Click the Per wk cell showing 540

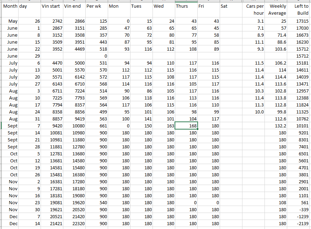97,202
